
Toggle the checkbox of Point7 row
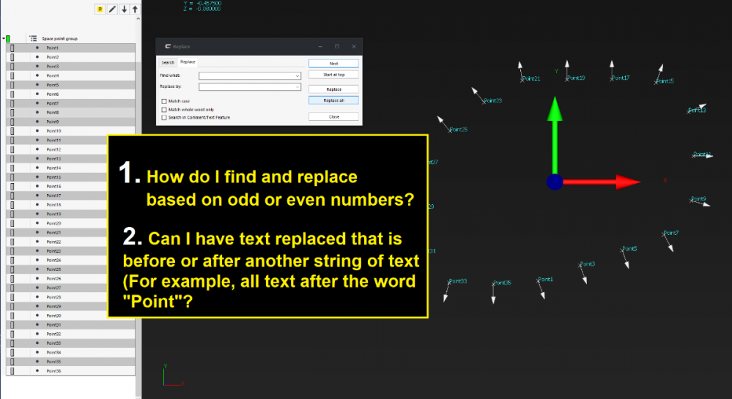tap(12, 103)
